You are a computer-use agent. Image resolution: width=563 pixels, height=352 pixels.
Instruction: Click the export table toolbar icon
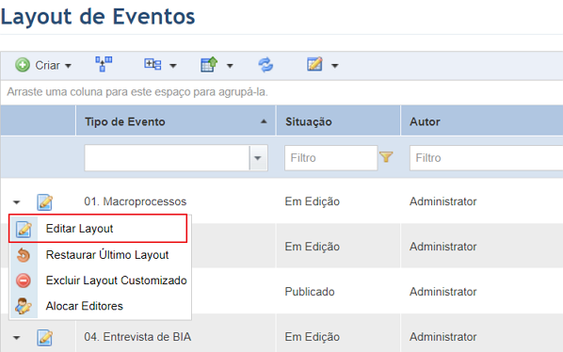click(209, 65)
